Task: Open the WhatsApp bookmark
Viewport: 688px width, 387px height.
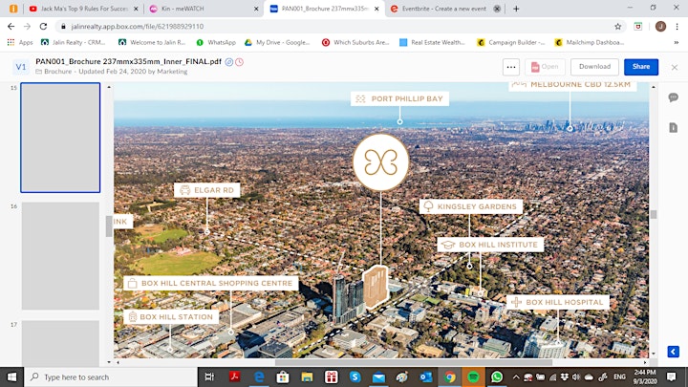Action: coord(216,43)
